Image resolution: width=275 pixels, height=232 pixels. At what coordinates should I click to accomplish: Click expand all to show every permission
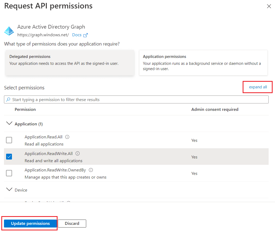click(x=257, y=87)
